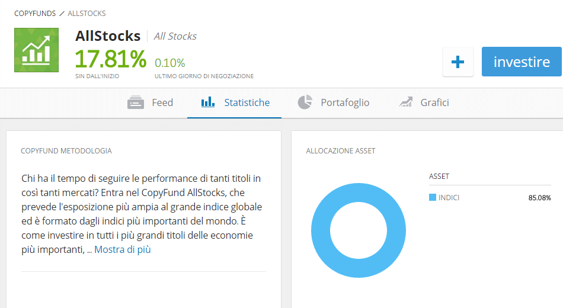This screenshot has width=563, height=308.
Task: Click the INDICI asset legend label
Action: coord(449,197)
